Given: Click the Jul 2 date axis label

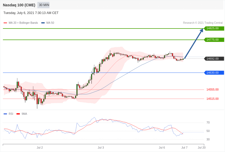Looking at the screenshot, I should pos(40,148).
